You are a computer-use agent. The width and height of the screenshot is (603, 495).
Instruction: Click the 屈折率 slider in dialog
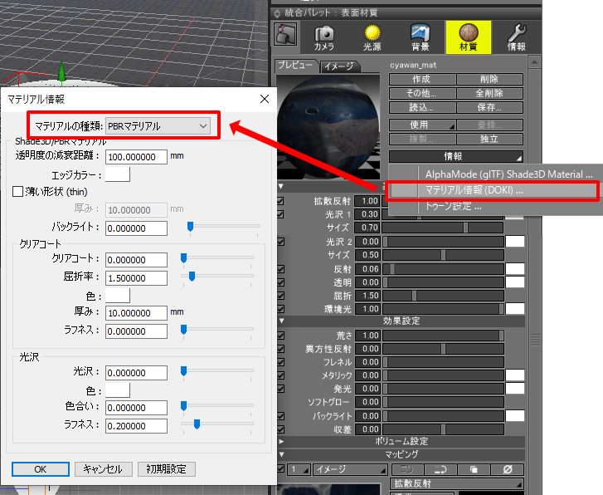[217, 277]
